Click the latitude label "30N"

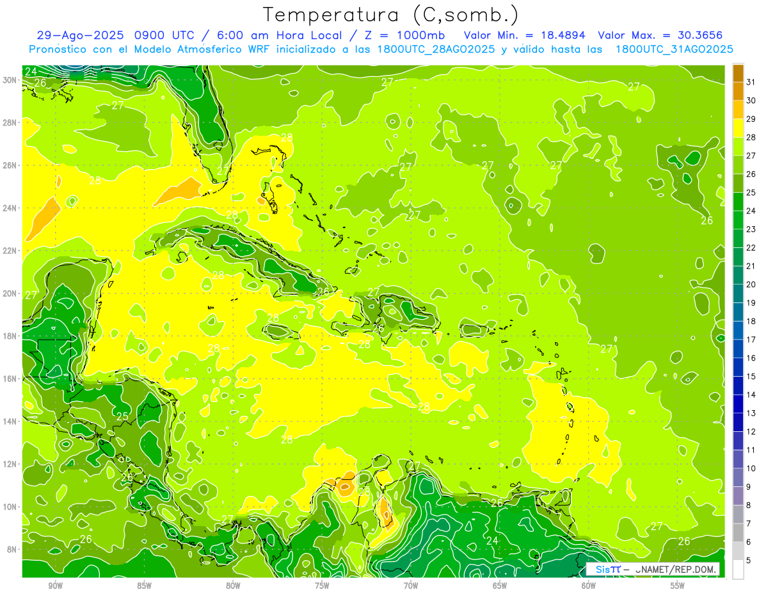tap(10, 79)
